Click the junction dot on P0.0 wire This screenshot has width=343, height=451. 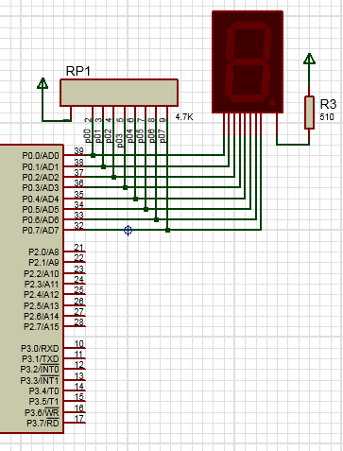(93, 155)
